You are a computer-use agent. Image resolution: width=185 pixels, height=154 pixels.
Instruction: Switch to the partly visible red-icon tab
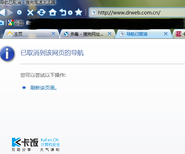(179, 34)
